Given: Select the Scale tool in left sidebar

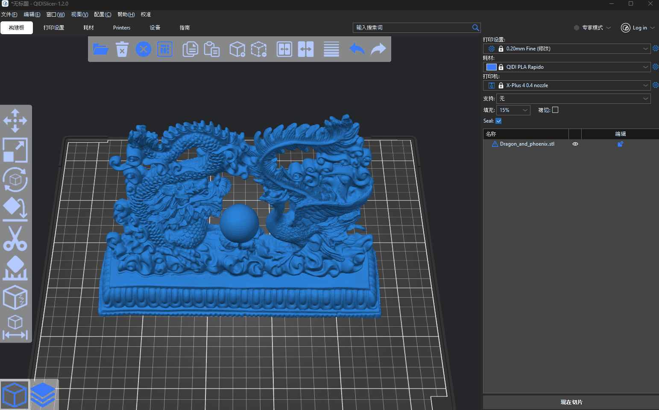Looking at the screenshot, I should (x=15, y=150).
